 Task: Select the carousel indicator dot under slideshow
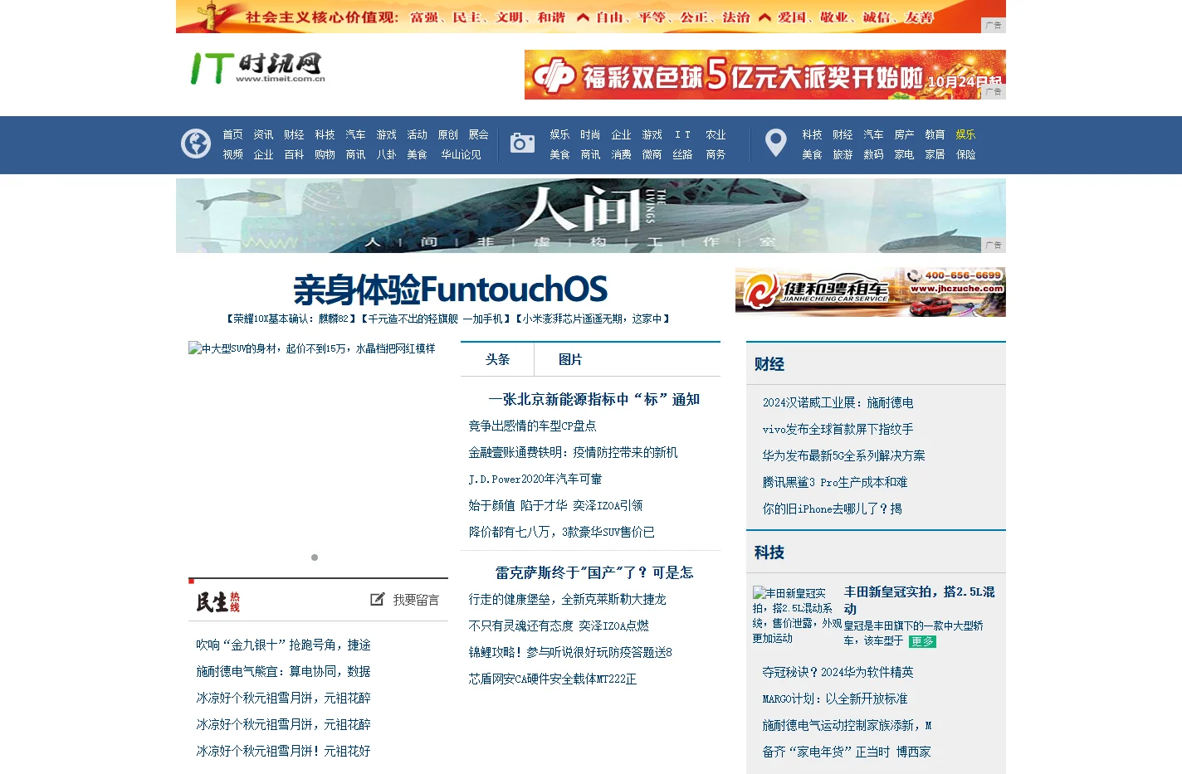pos(315,557)
